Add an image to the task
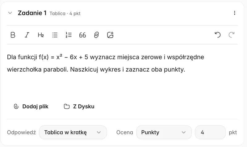 point(110,35)
